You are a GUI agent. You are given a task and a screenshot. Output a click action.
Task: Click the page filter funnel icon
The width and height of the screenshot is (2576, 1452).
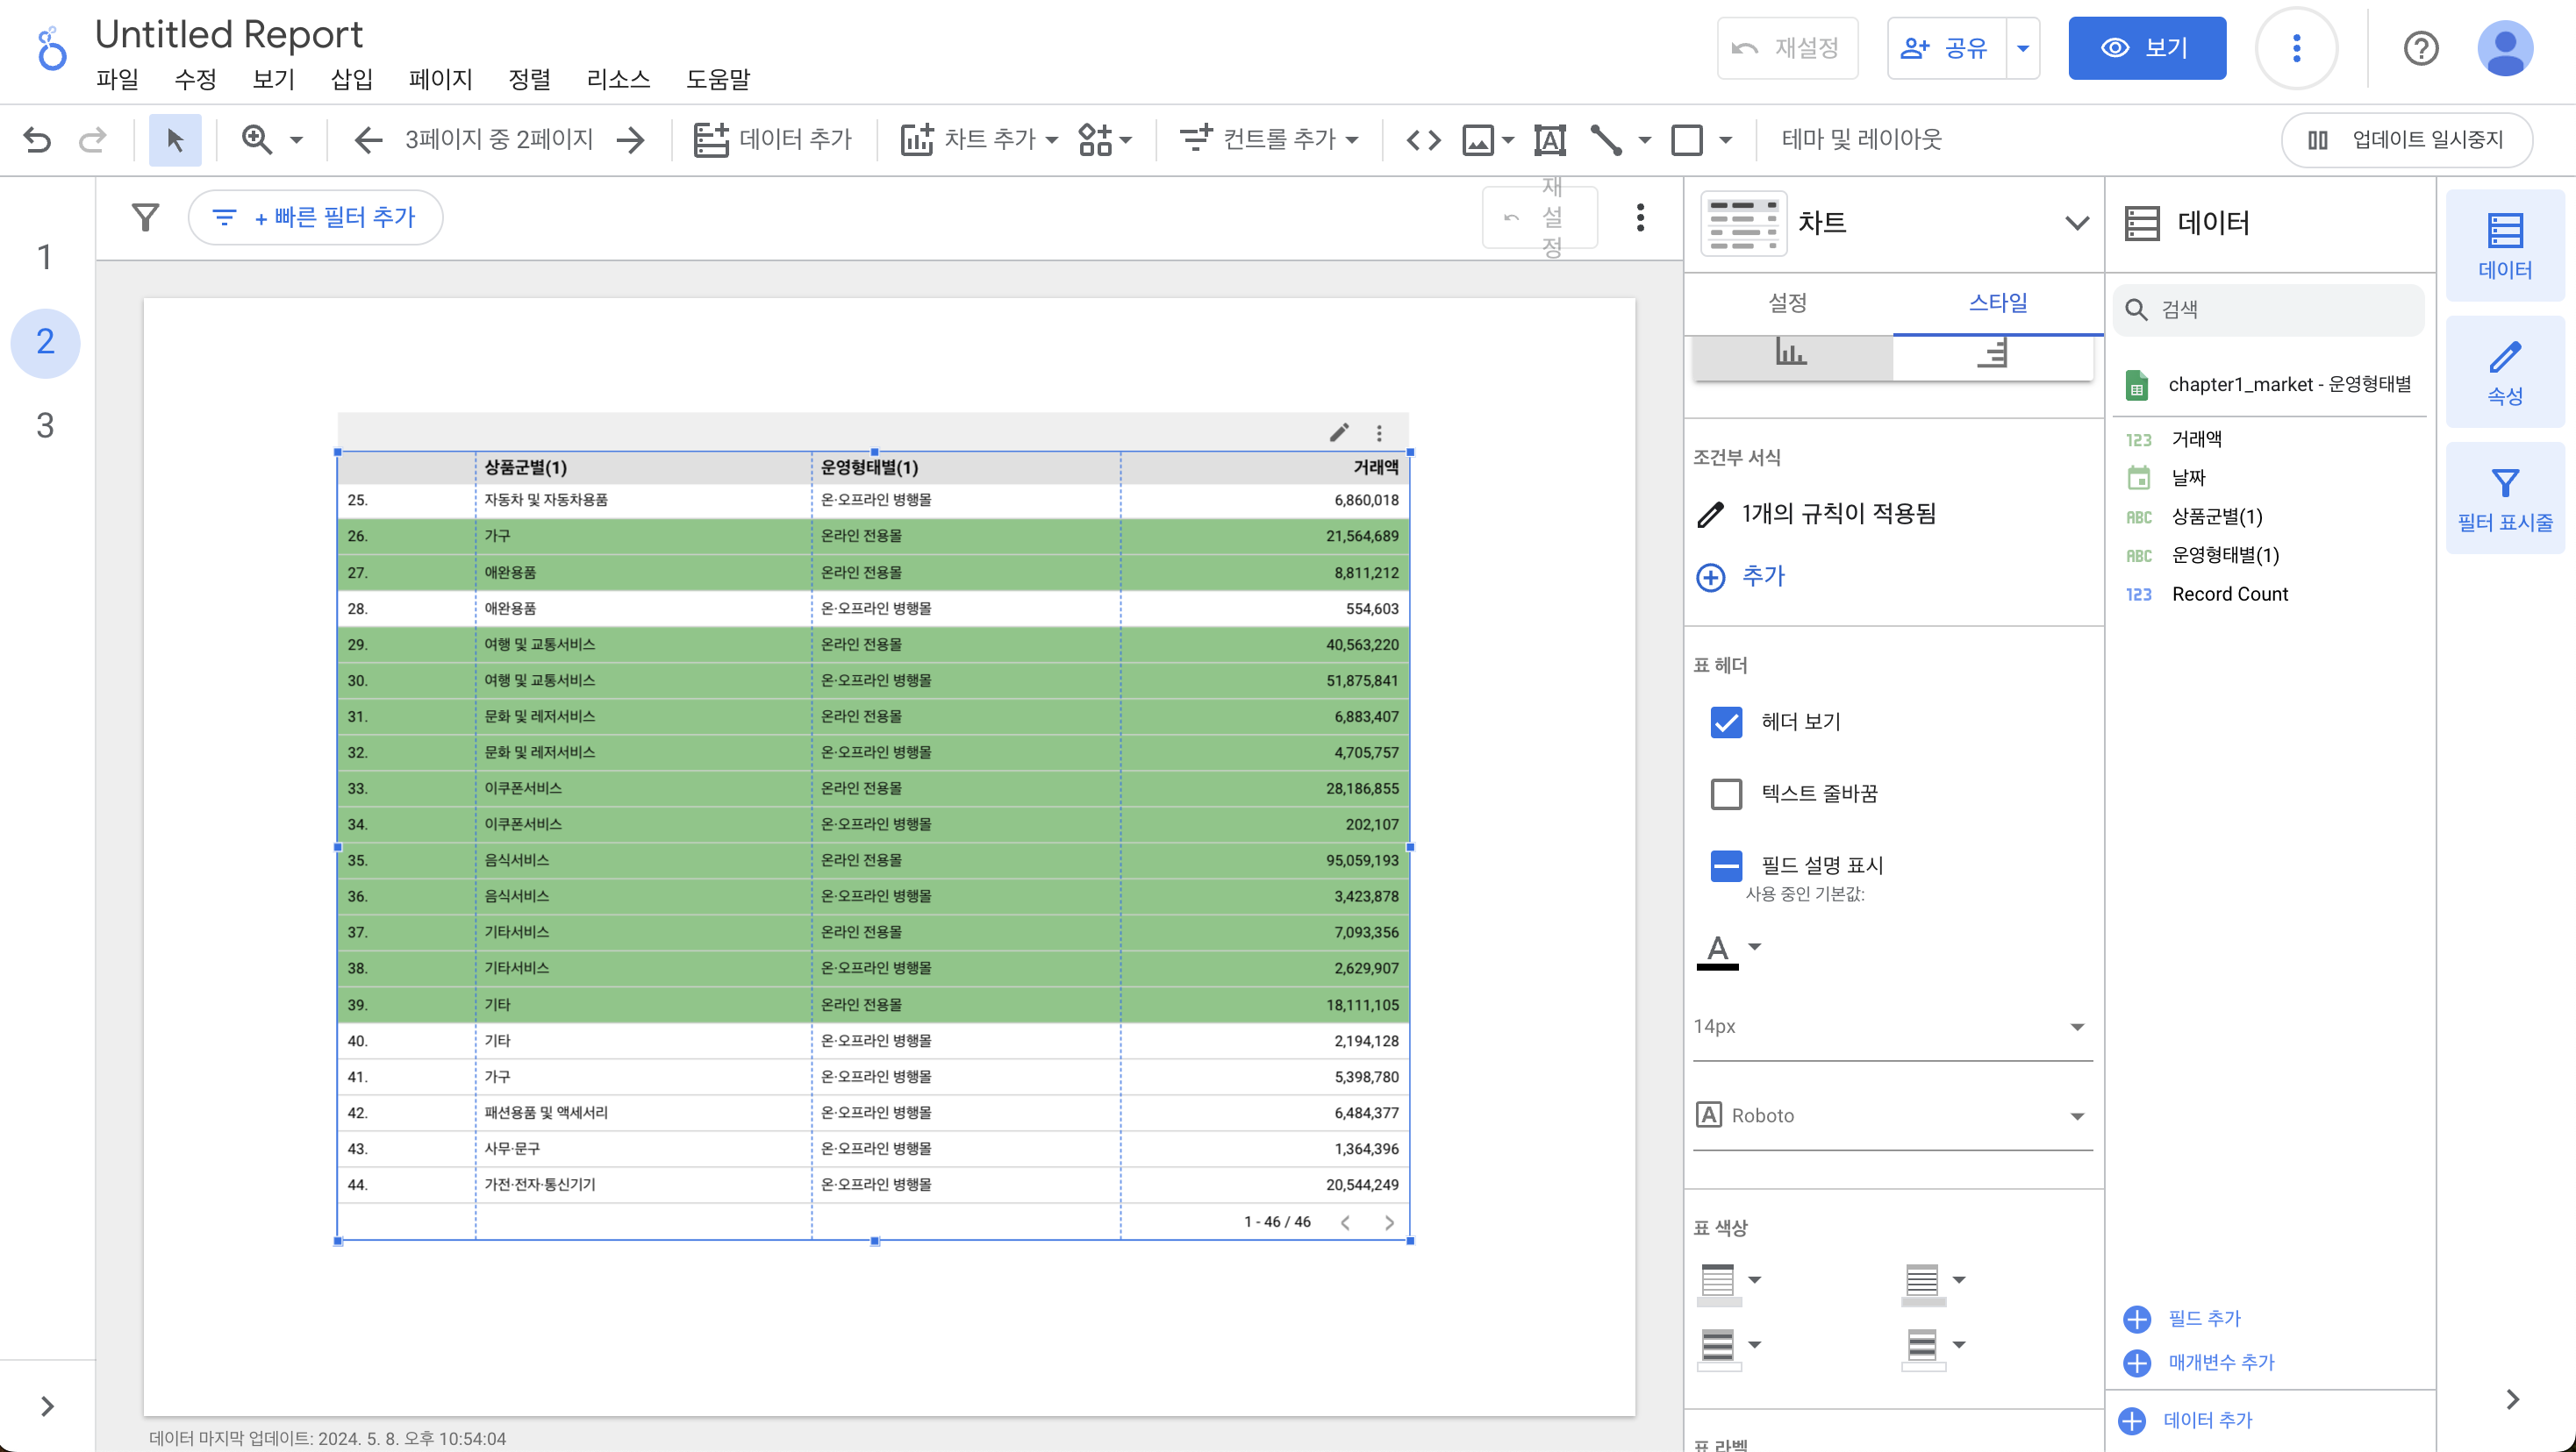coord(146,217)
